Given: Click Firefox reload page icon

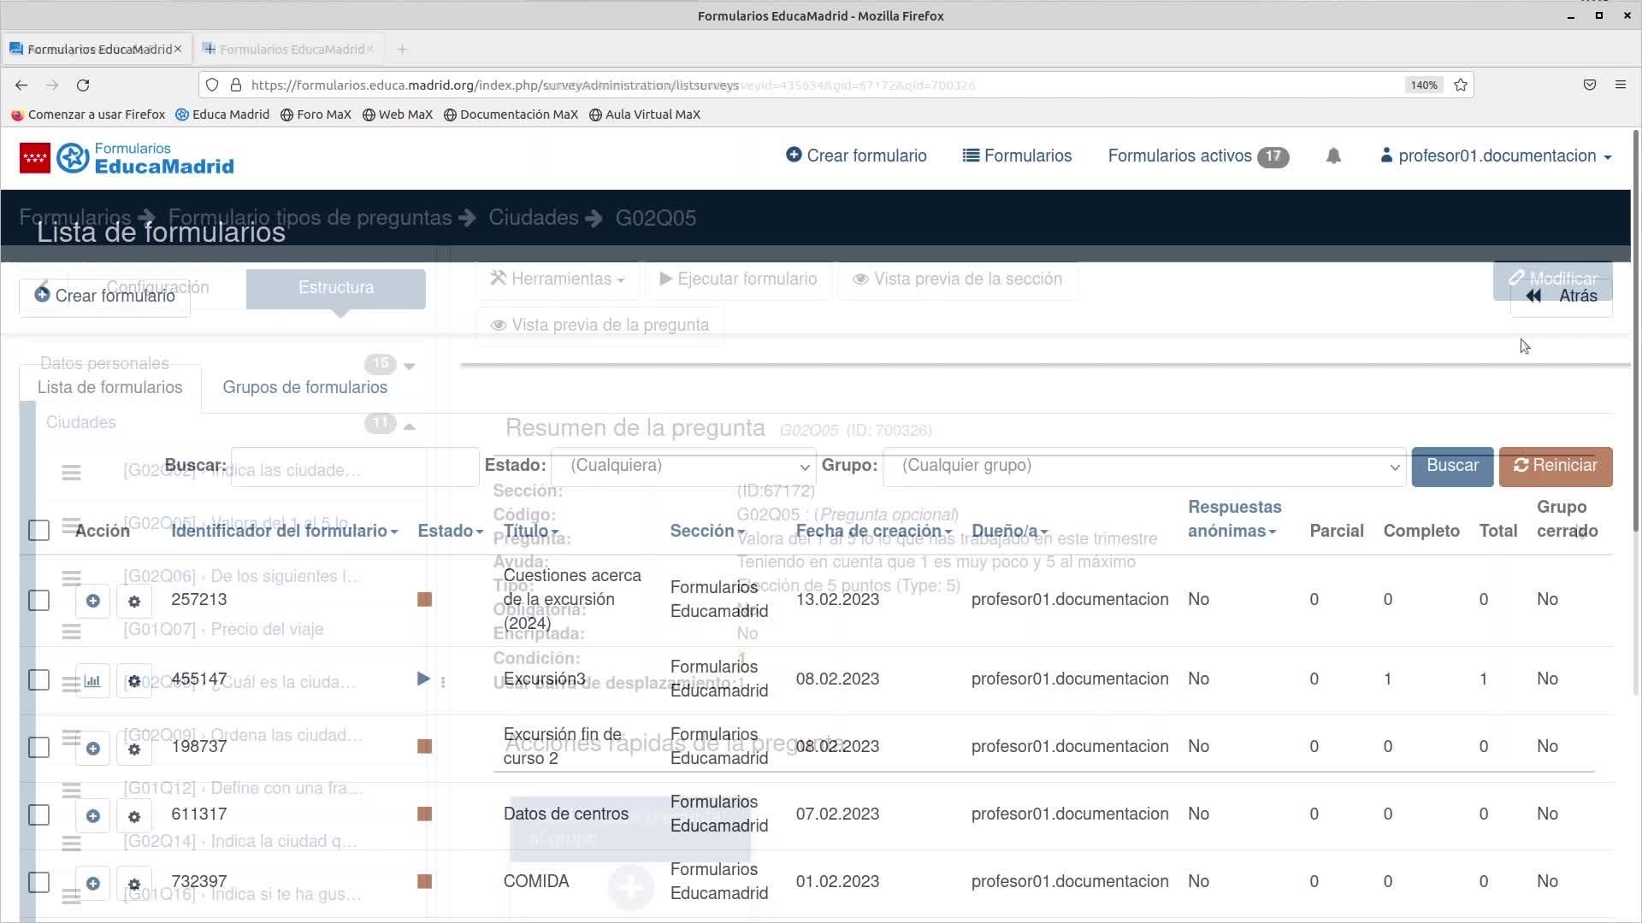Looking at the screenshot, I should click(x=83, y=85).
